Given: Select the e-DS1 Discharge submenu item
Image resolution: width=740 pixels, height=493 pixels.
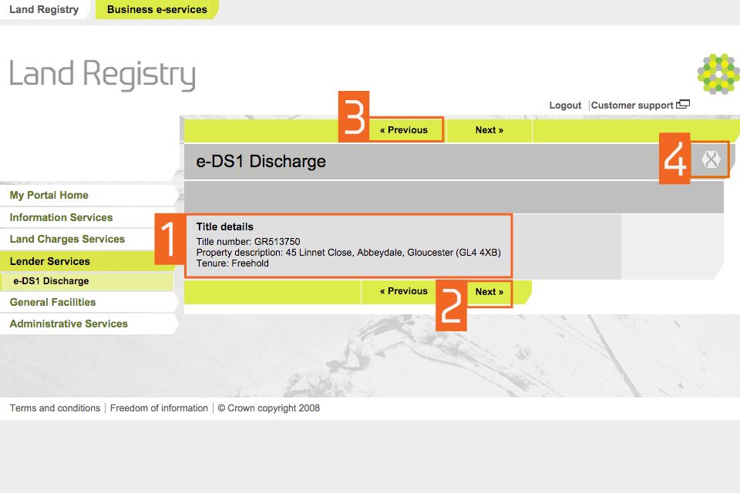Looking at the screenshot, I should pos(51,282).
